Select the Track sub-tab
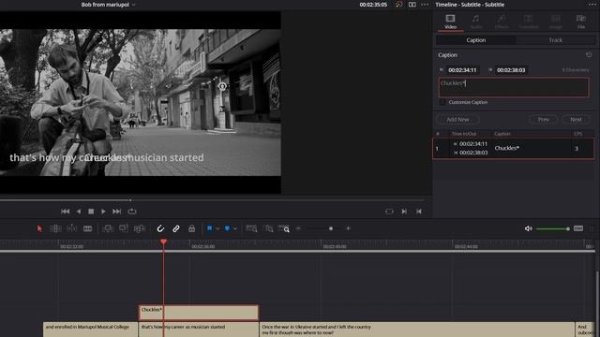 556,40
